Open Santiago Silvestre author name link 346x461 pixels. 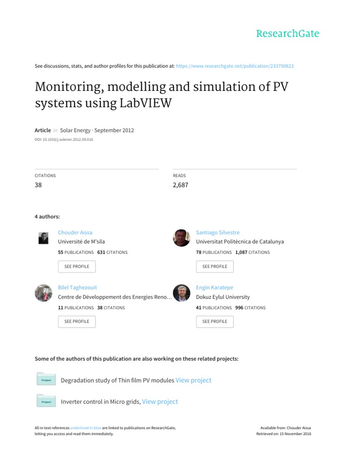tap(218, 232)
